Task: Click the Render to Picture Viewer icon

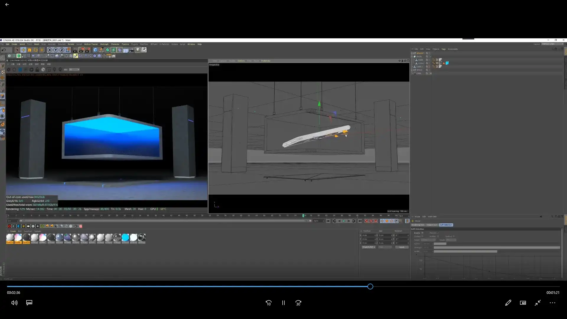Action: point(82,50)
